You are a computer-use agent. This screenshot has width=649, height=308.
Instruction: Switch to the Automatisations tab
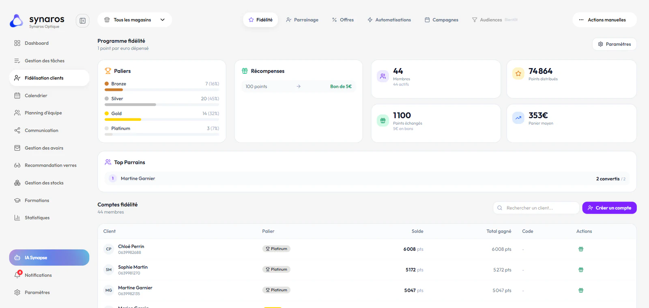click(389, 20)
